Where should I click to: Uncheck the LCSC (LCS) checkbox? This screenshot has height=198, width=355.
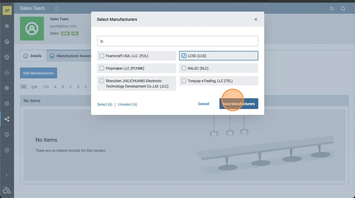tap(184, 56)
